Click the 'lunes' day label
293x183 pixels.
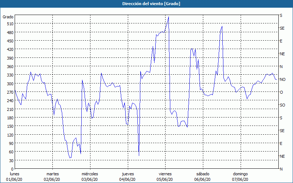(15, 174)
